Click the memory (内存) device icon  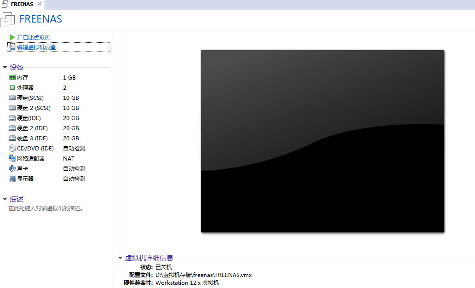[12, 78]
